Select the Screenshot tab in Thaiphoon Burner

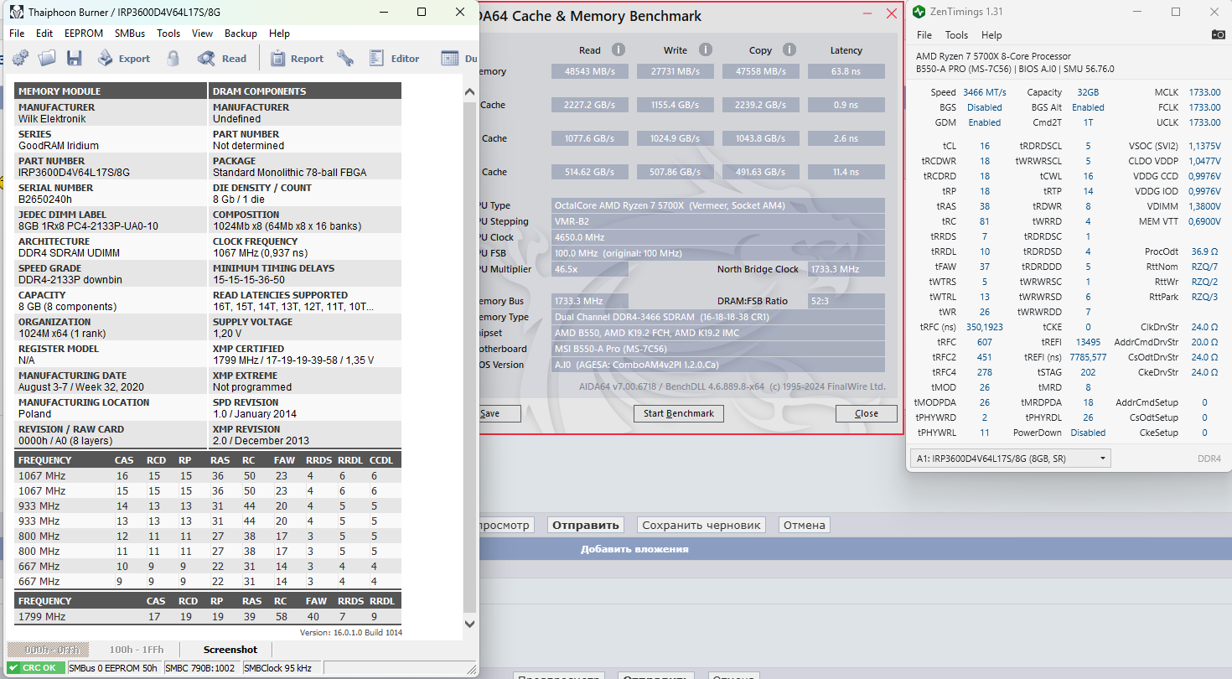point(230,650)
